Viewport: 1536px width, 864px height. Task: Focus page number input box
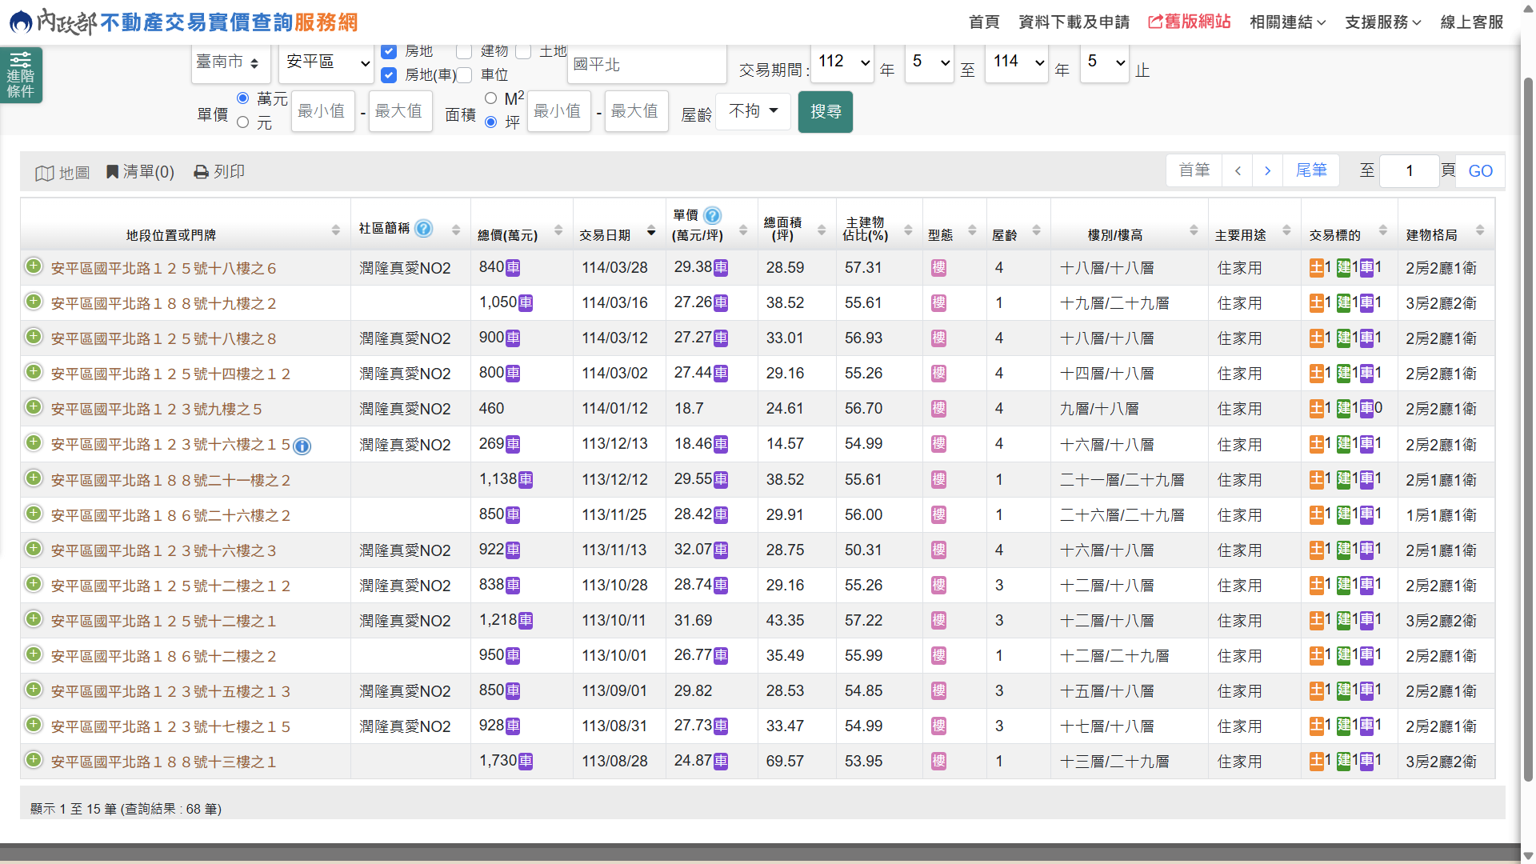coord(1410,171)
